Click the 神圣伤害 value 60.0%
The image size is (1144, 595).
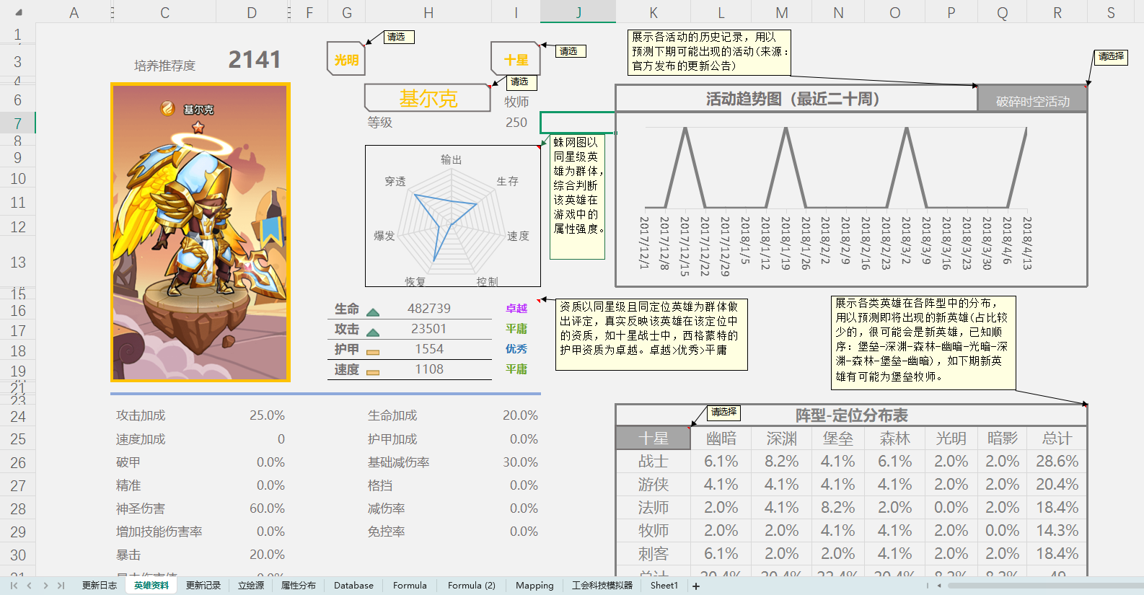267,508
